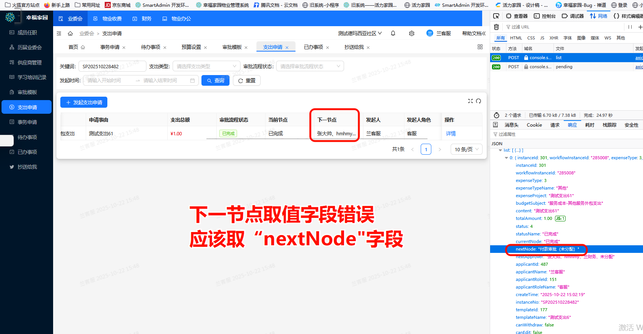The height and width of the screenshot is (334, 643).
Task: Click 查询 search button
Action: (215, 81)
